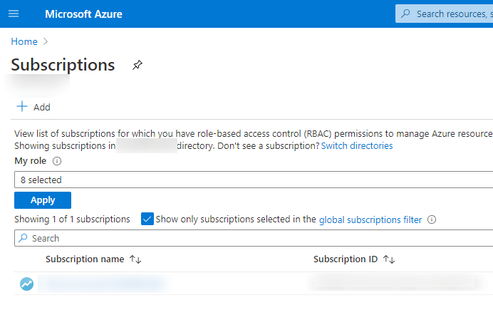The width and height of the screenshot is (493, 310).
Task: Click magnifier icon in top search bar
Action: click(x=405, y=14)
